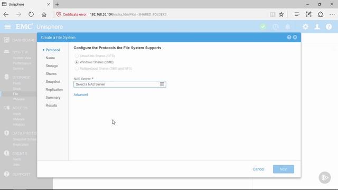Close the Create a File System dialog
The width and height of the screenshot is (338, 190).
click(x=295, y=37)
